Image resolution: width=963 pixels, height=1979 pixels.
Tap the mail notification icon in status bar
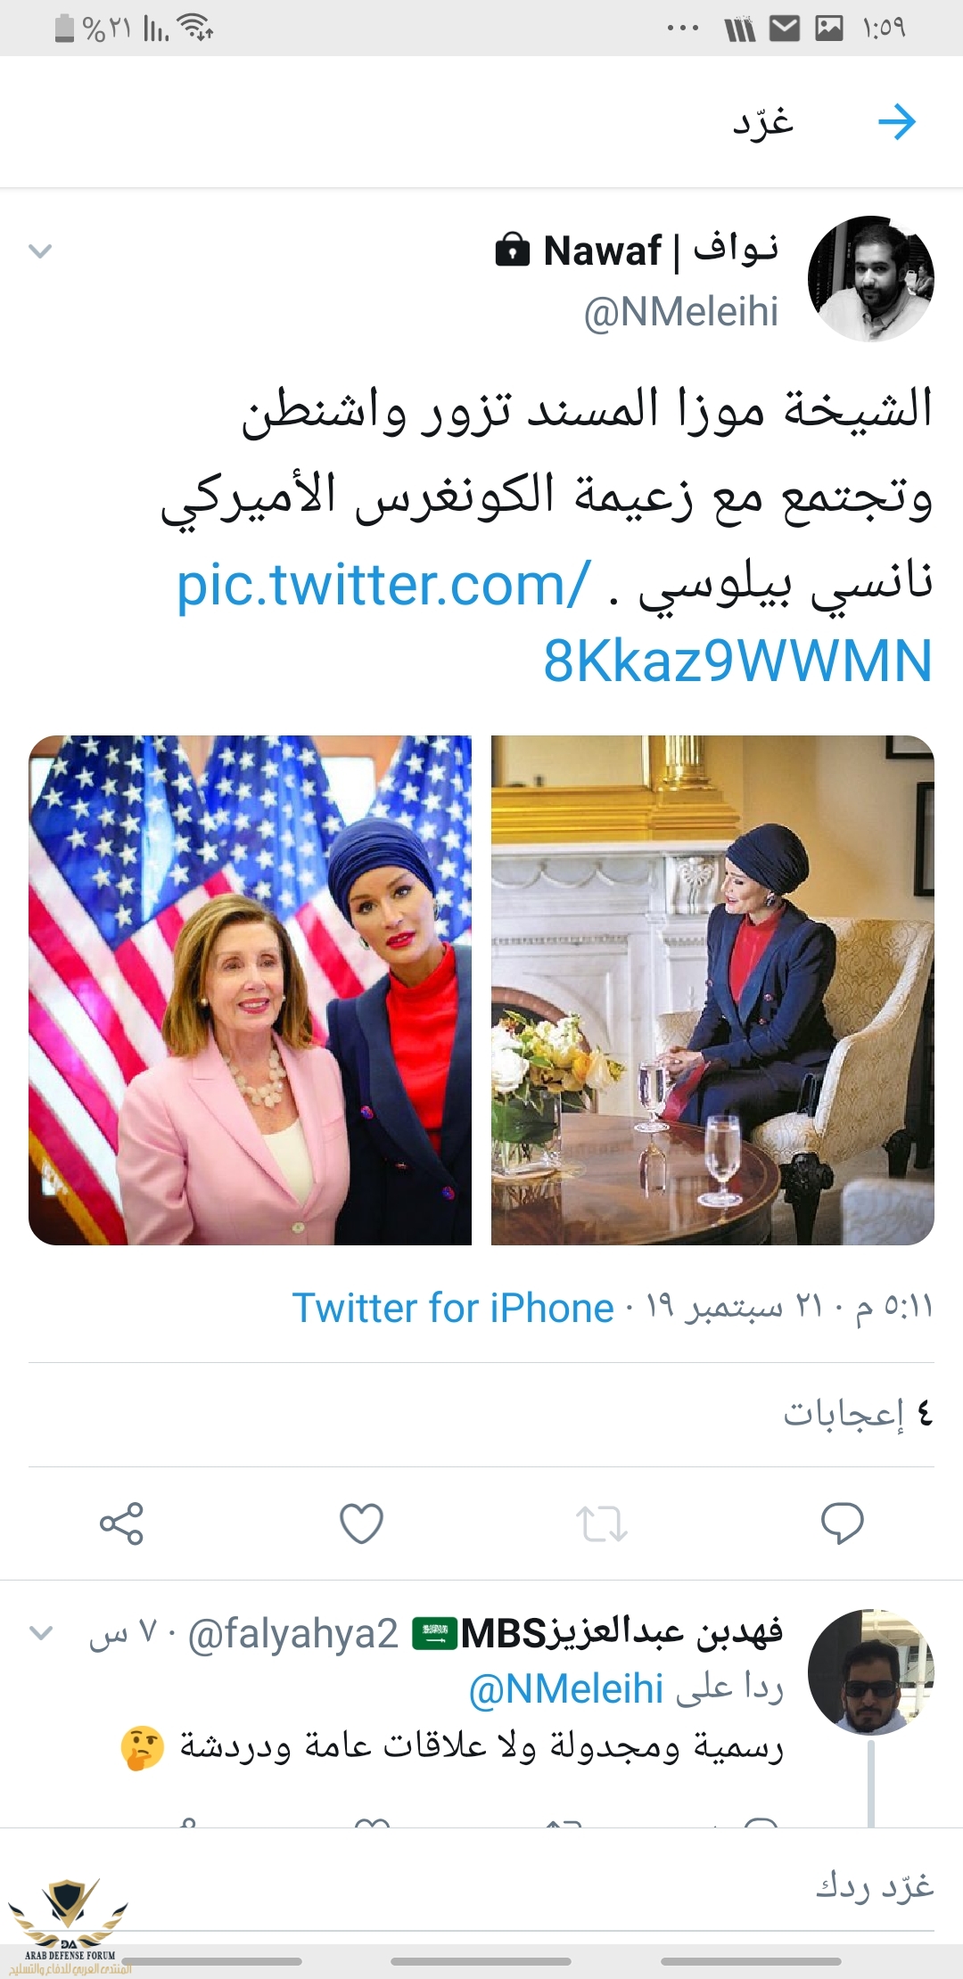(x=785, y=29)
